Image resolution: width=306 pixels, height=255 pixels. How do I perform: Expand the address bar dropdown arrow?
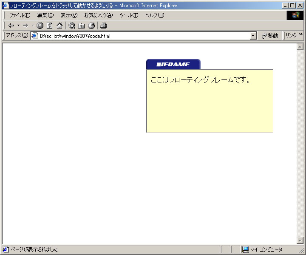[253, 36]
